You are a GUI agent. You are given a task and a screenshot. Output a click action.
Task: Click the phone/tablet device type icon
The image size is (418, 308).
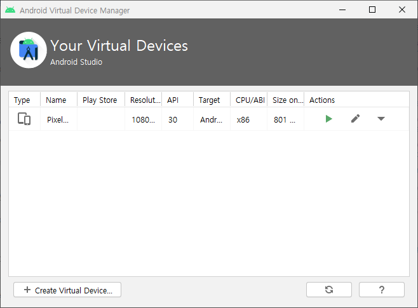[24, 119]
